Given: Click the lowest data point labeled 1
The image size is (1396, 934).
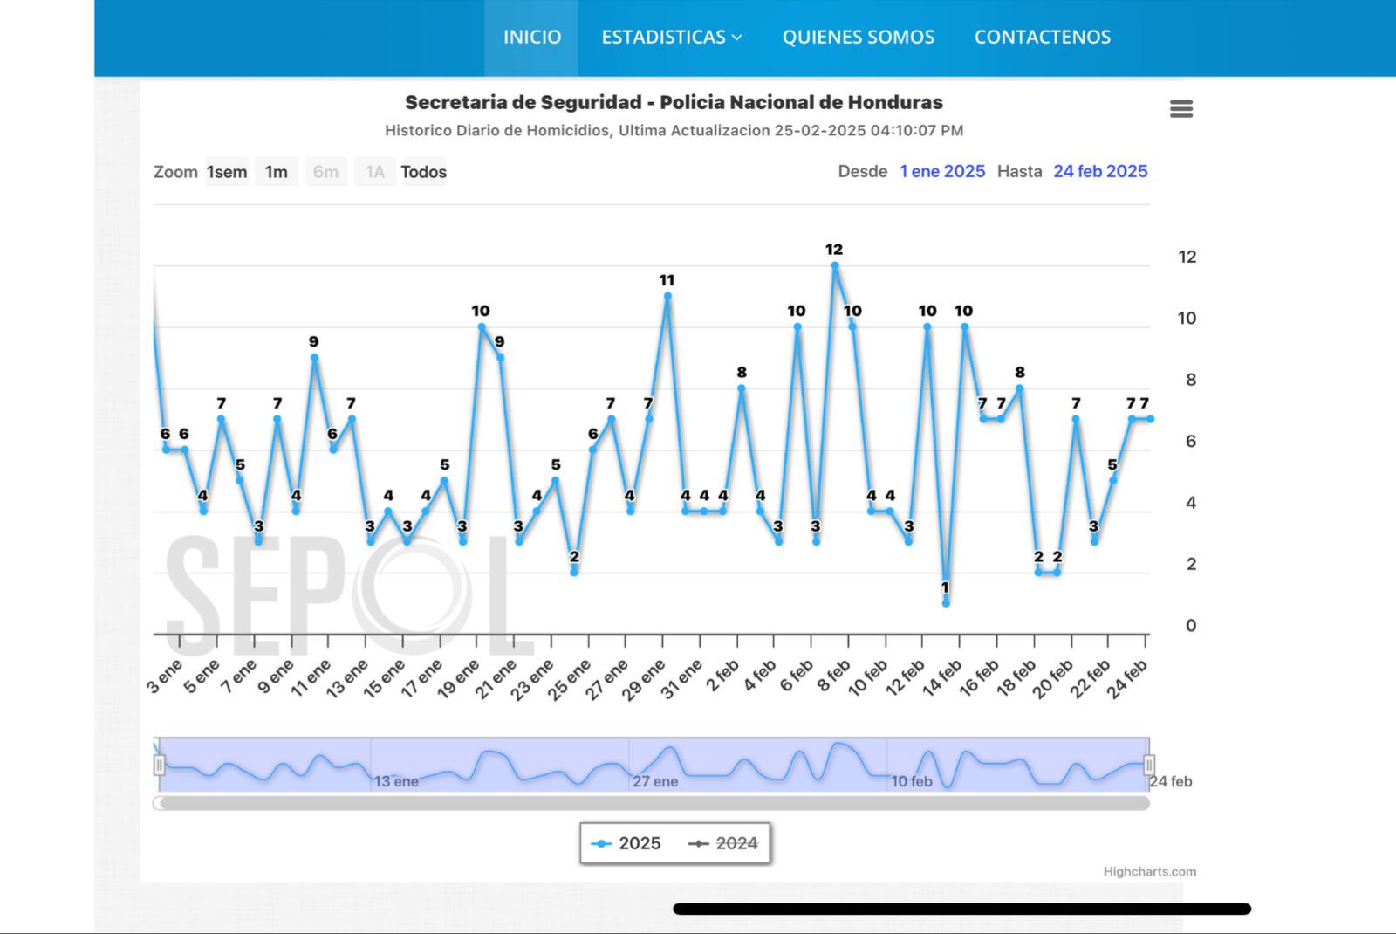Looking at the screenshot, I should 946,602.
